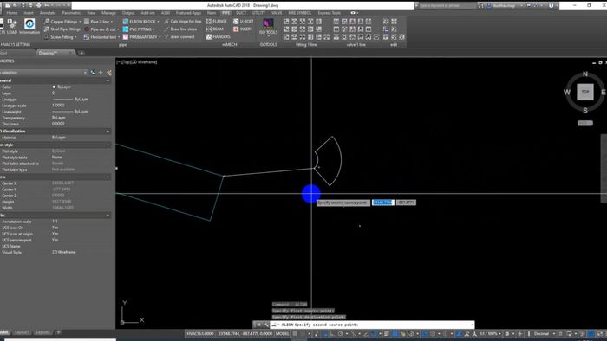Image resolution: width=607 pixels, height=341 pixels.
Task: Click the W compass direction on ViewCube
Action: 567,92
